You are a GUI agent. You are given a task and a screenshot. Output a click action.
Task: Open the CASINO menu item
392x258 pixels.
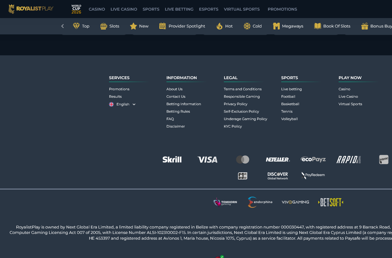(x=97, y=9)
